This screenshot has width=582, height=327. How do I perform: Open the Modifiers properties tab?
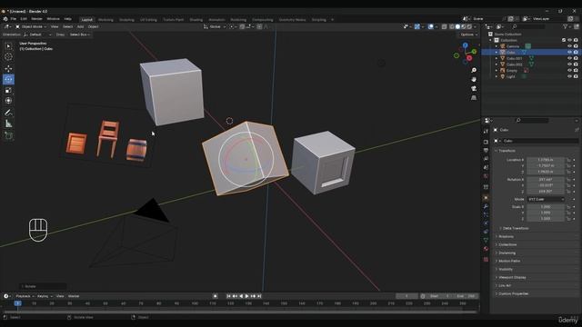(x=486, y=206)
